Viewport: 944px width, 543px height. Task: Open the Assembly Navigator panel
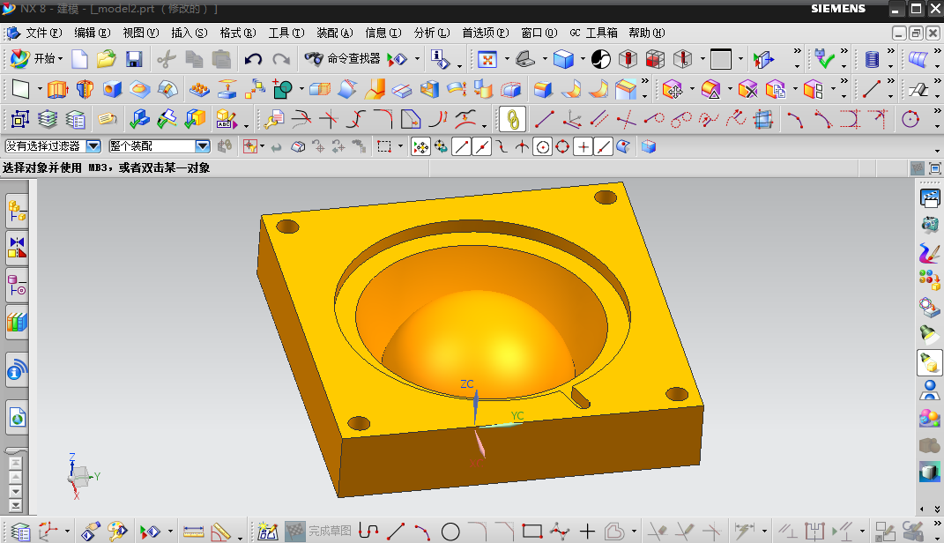[x=17, y=212]
